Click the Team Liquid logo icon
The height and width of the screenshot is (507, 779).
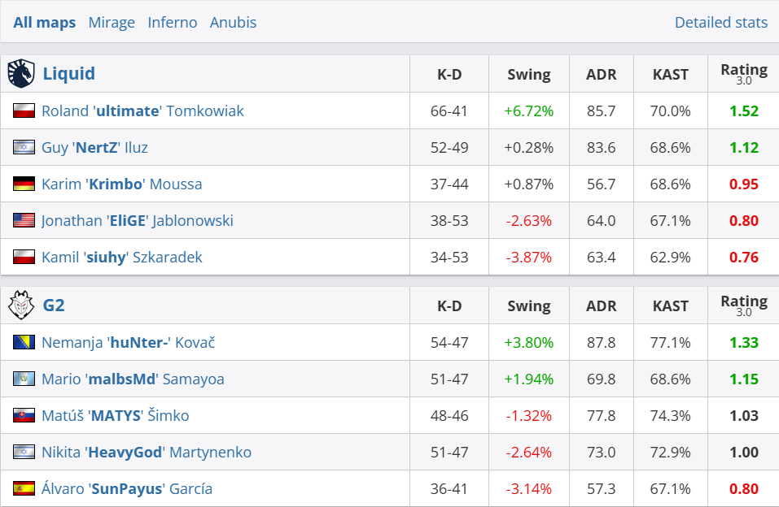coord(22,74)
